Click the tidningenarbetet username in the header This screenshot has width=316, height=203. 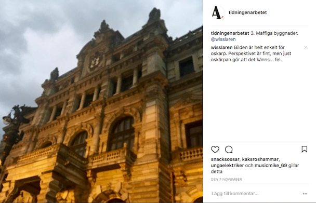tap(247, 12)
